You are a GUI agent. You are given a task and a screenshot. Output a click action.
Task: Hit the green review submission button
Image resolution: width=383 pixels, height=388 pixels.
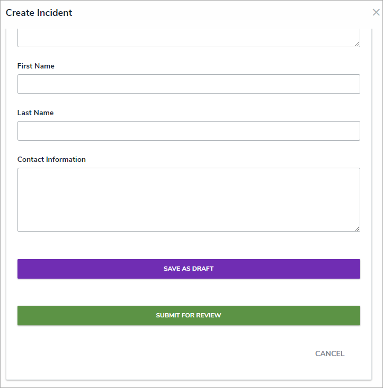click(x=189, y=315)
